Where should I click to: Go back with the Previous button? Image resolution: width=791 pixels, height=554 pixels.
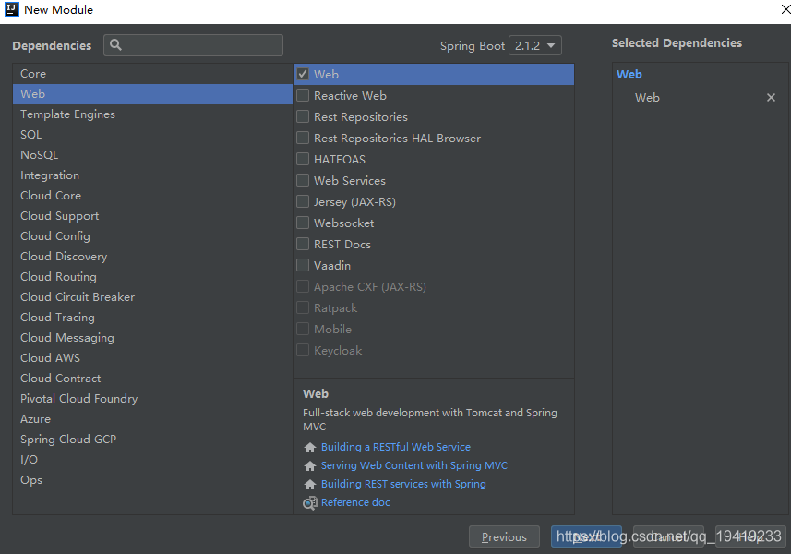[504, 536]
